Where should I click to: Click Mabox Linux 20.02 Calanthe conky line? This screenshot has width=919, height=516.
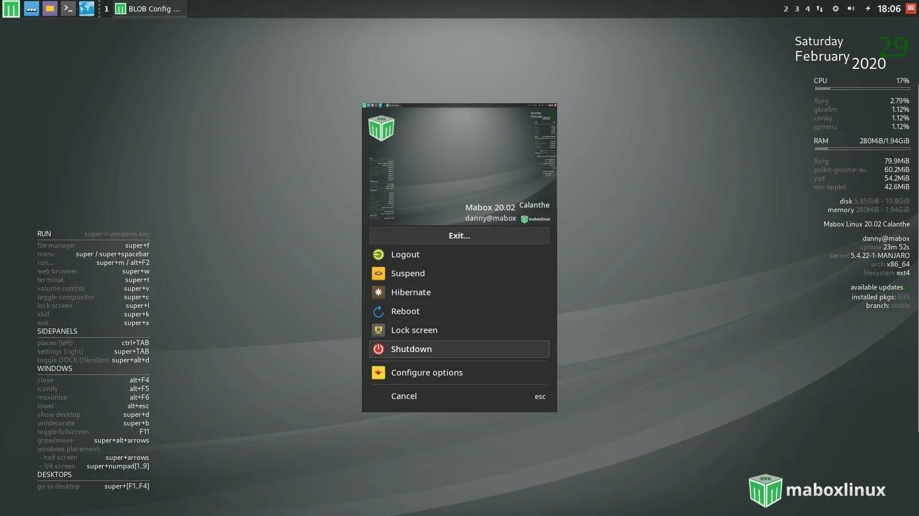[866, 224]
